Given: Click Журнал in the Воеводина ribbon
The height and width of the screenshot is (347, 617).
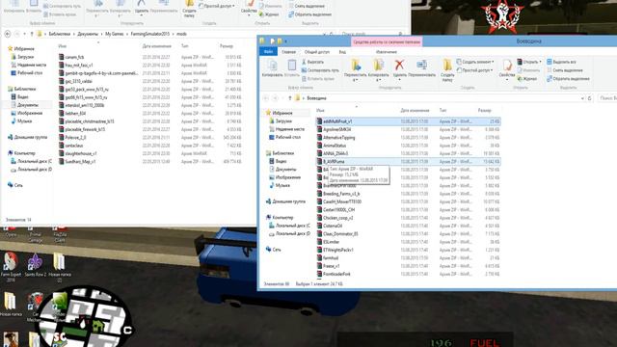Looking at the screenshot, I should tap(527, 79).
